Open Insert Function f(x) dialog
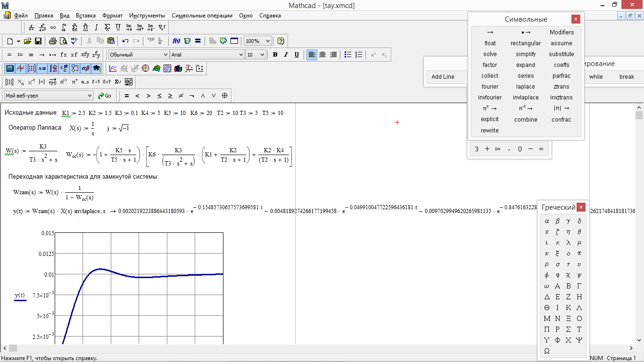 point(176,41)
